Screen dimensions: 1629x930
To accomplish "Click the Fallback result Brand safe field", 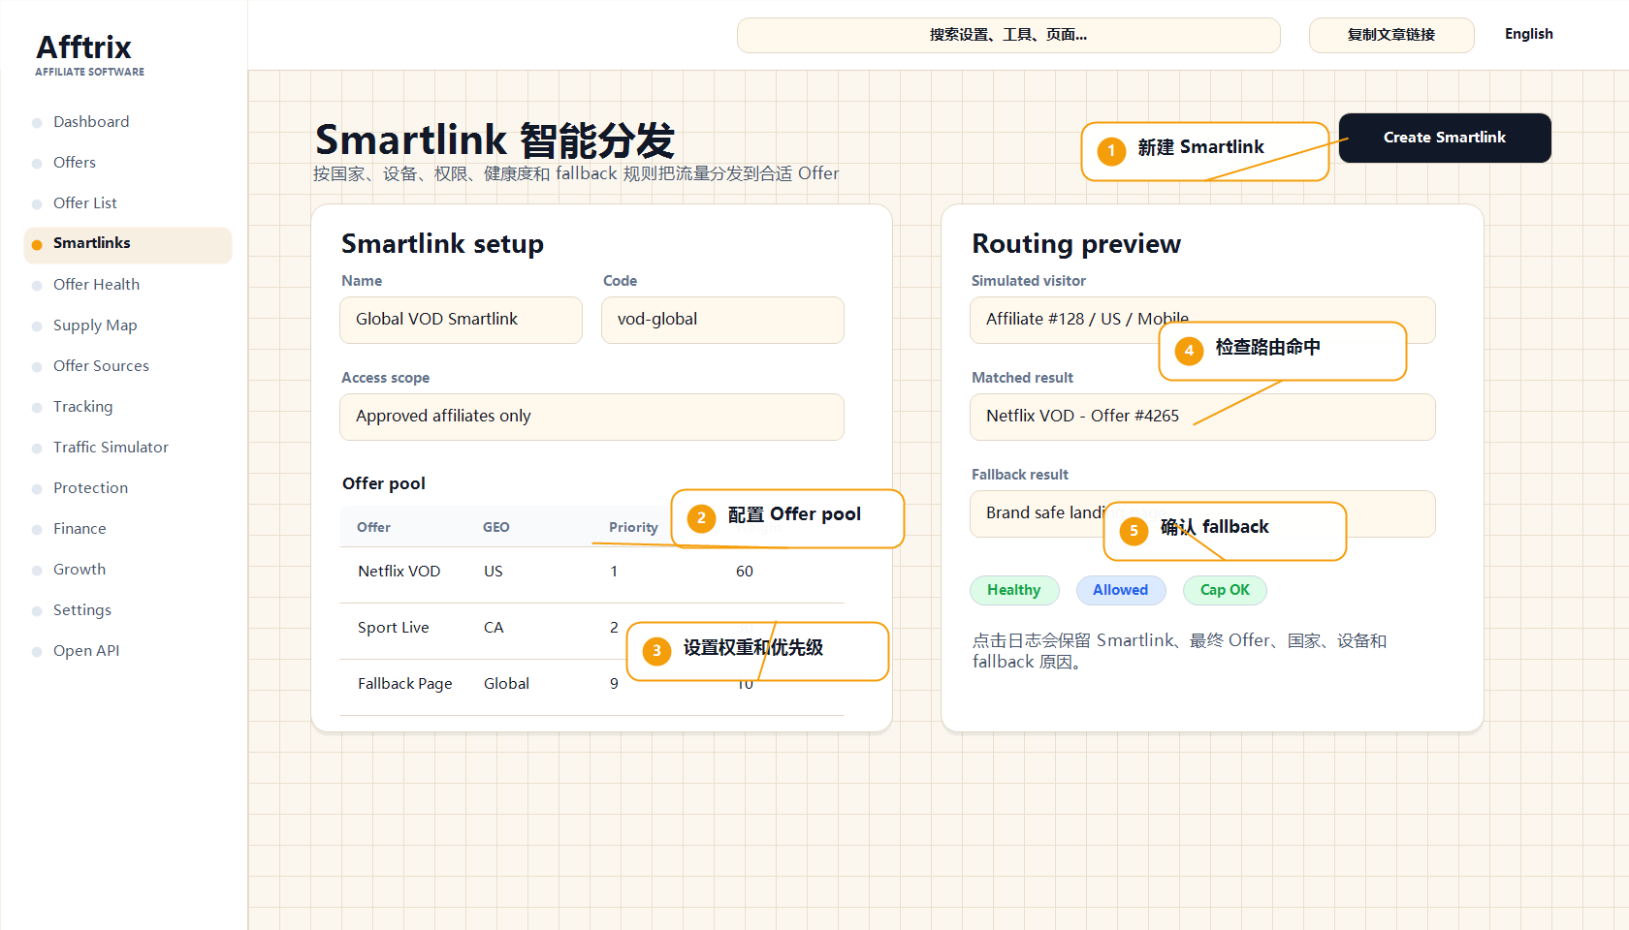I will pos(1202,513).
